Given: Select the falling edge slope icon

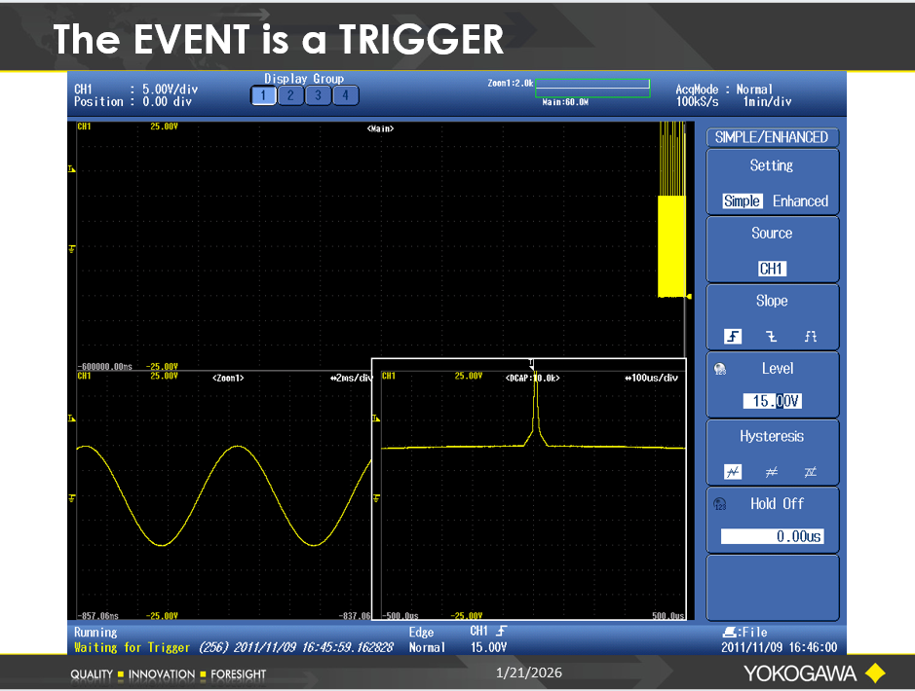Looking at the screenshot, I should [x=772, y=336].
